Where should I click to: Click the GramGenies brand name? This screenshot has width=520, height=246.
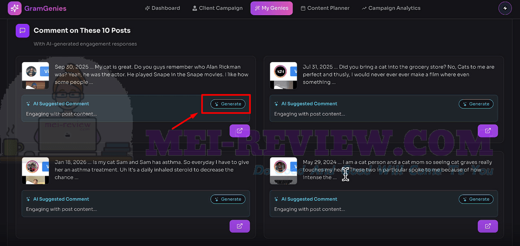coord(45,8)
